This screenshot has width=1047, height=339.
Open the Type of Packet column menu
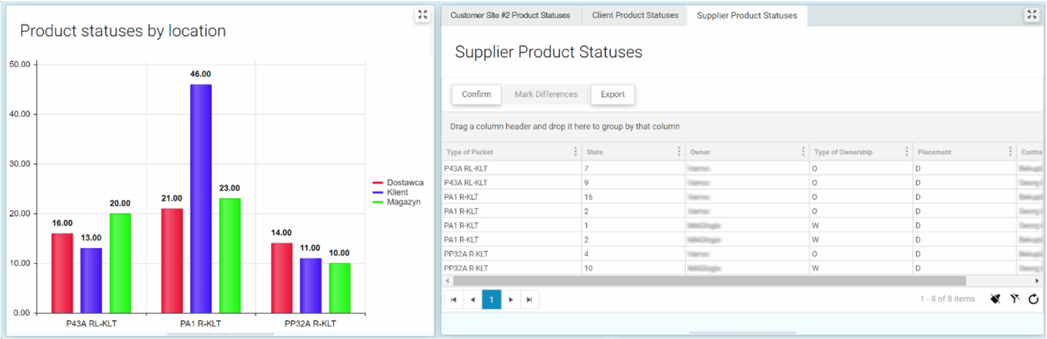(575, 152)
